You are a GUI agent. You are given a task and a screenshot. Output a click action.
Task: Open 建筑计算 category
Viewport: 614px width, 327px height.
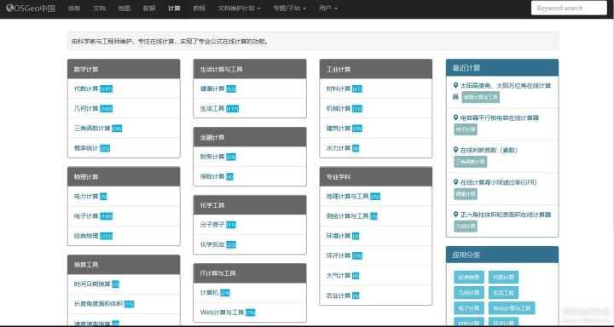pyautogui.click(x=339, y=129)
